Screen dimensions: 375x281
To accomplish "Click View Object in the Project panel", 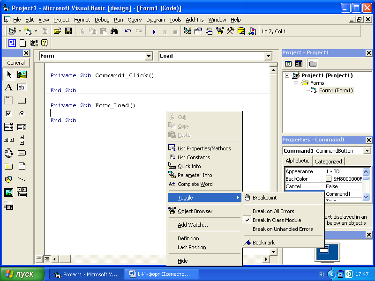I will pyautogui.click(x=299, y=64).
